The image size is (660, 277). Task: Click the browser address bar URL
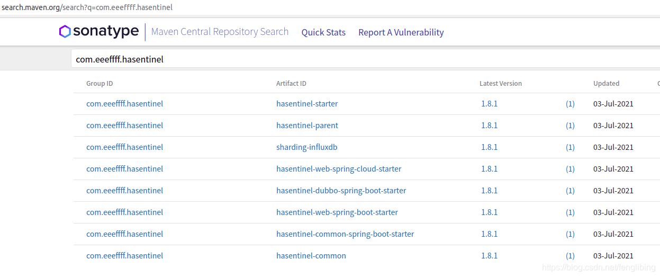[x=87, y=7]
